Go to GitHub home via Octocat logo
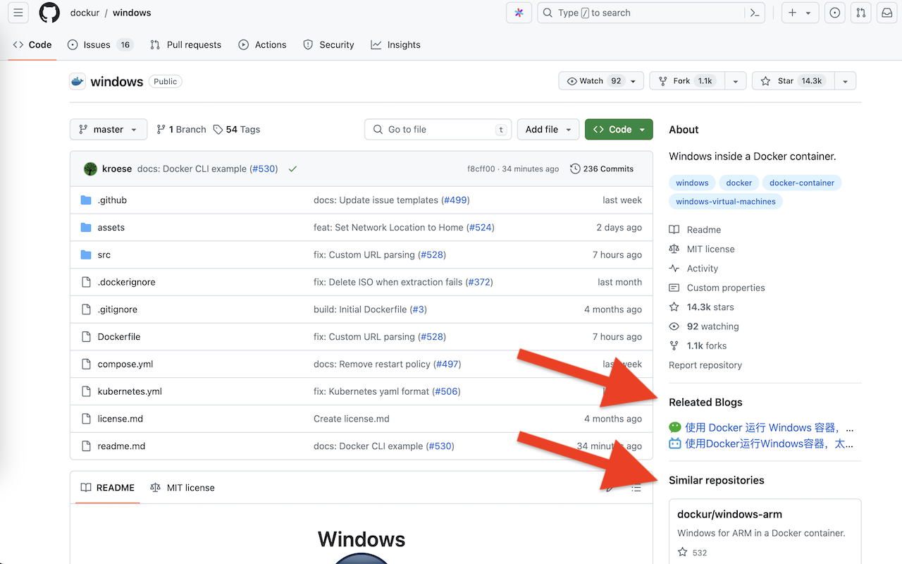This screenshot has width=902, height=564. [49, 13]
